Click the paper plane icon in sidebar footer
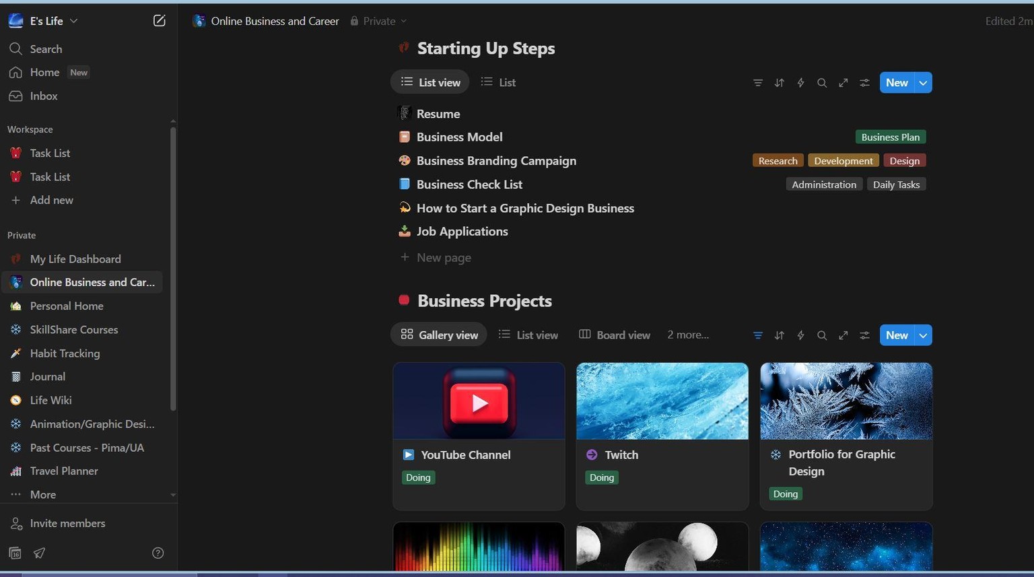1034x577 pixels. coord(40,553)
